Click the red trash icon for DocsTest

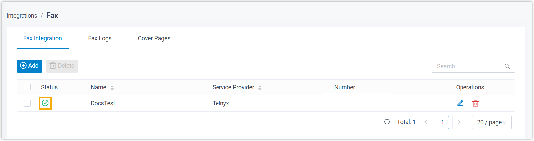pos(475,103)
